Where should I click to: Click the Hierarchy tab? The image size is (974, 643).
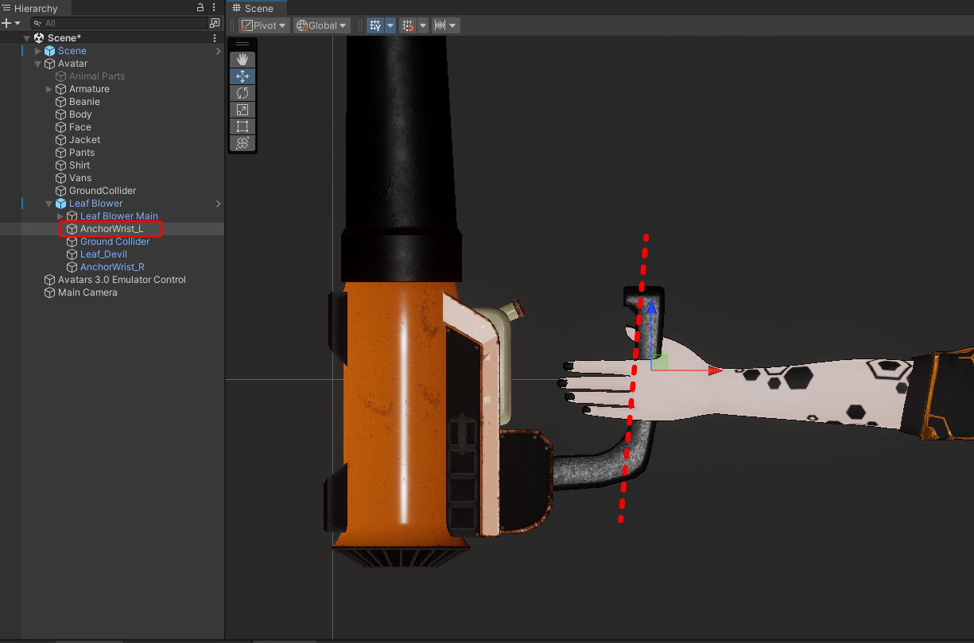pyautogui.click(x=36, y=9)
